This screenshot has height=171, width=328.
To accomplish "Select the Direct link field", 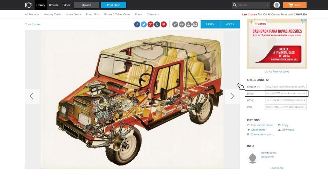I will (286, 93).
